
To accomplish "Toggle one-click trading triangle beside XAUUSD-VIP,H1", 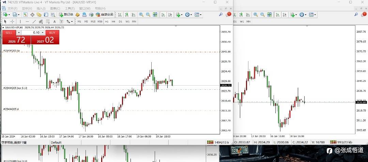I will coord(3,28).
